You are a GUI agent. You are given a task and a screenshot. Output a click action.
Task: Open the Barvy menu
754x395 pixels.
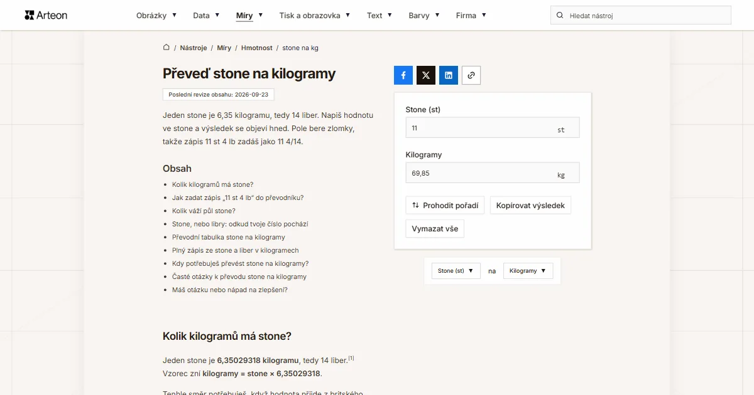click(424, 15)
